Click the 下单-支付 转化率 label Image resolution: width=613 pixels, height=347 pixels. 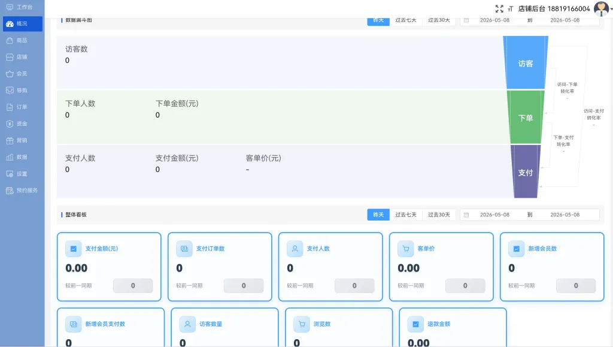point(563,141)
